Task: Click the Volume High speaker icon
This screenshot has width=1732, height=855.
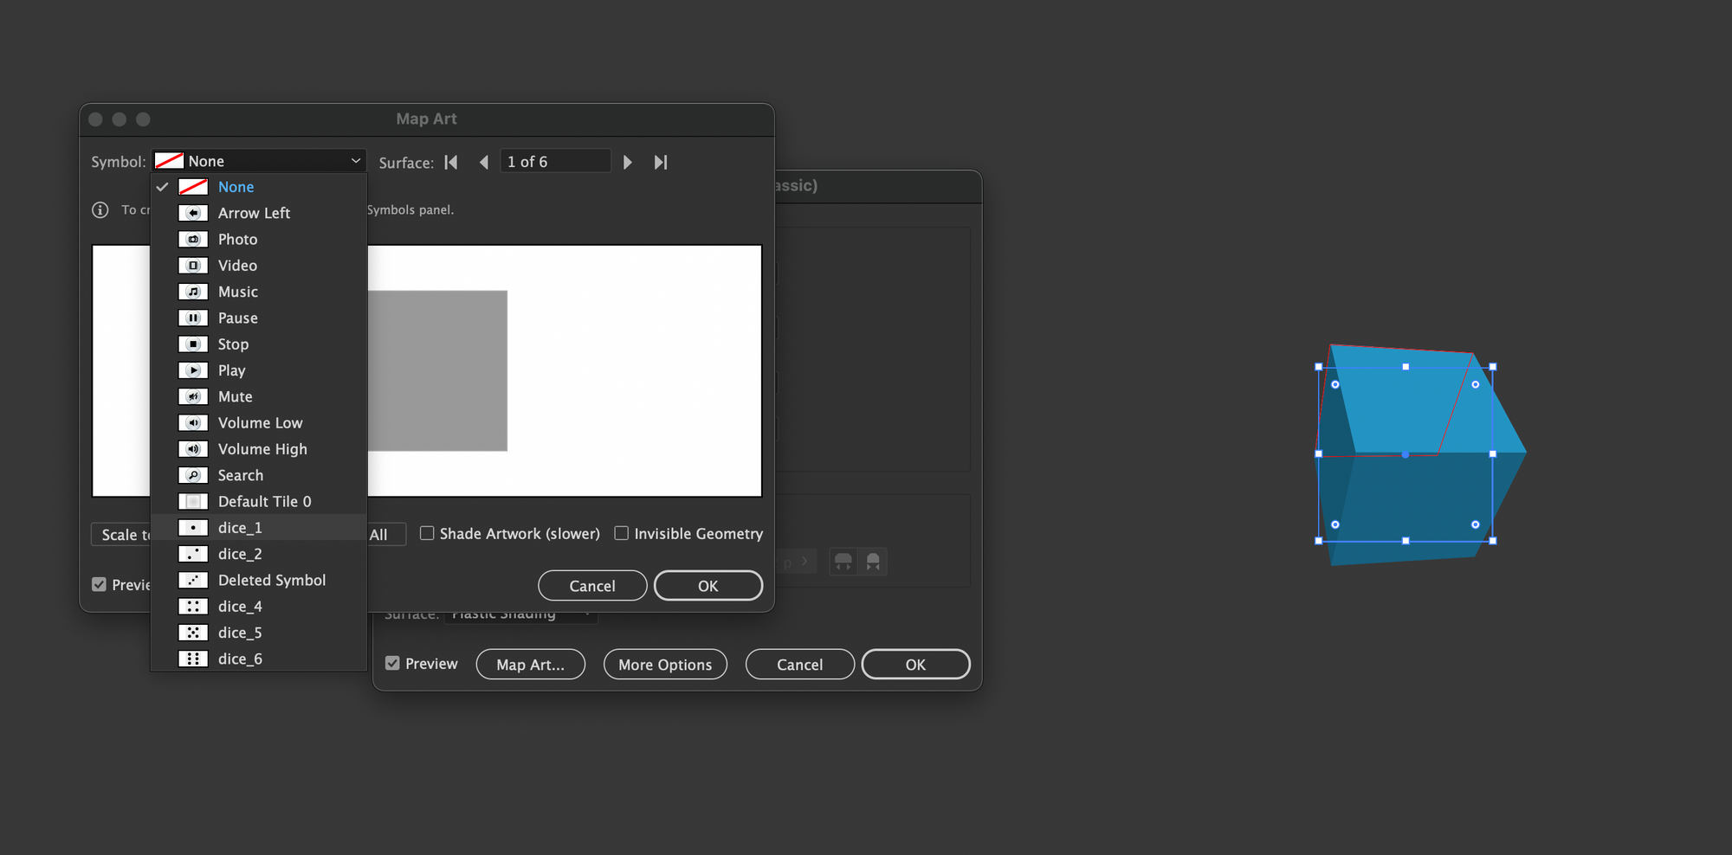Action: tap(193, 449)
